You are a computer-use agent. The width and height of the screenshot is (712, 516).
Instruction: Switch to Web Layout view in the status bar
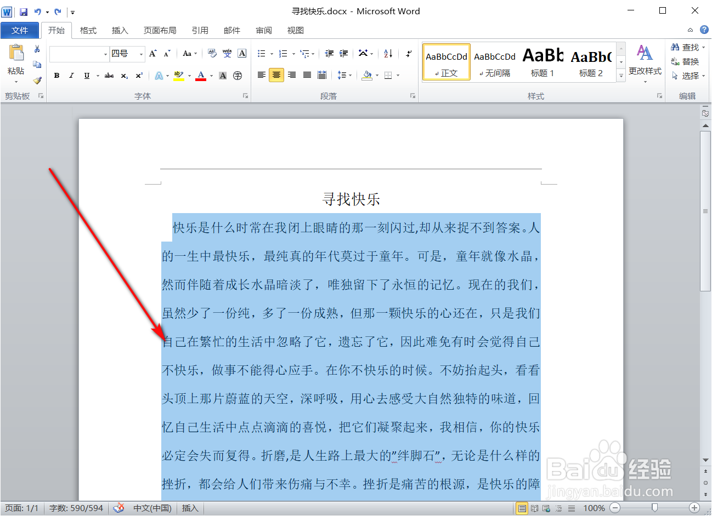[545, 508]
